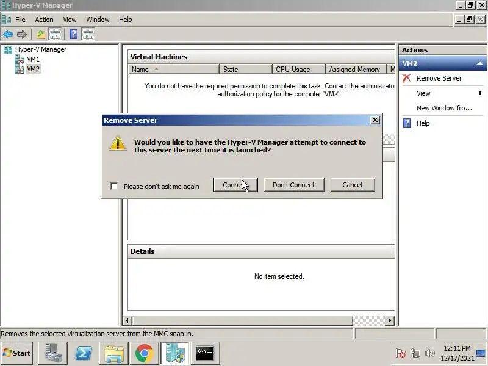488x366 pixels.
Task: Click the Don't Connect button
Action: [294, 185]
